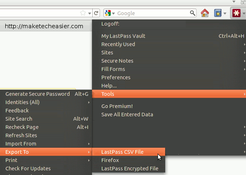Open the Bookmarks toolbar icon
The height and width of the screenshot is (175, 246).
coord(218,13)
